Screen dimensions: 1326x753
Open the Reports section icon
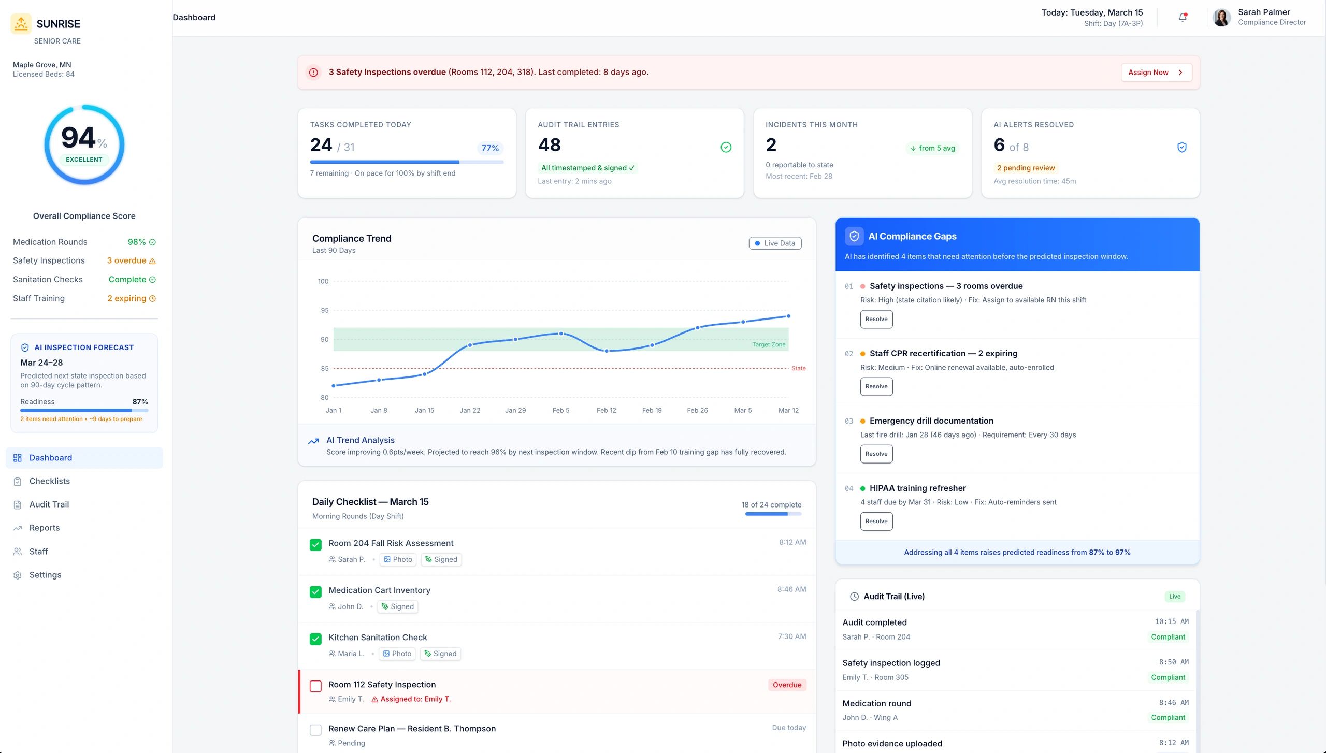click(17, 527)
